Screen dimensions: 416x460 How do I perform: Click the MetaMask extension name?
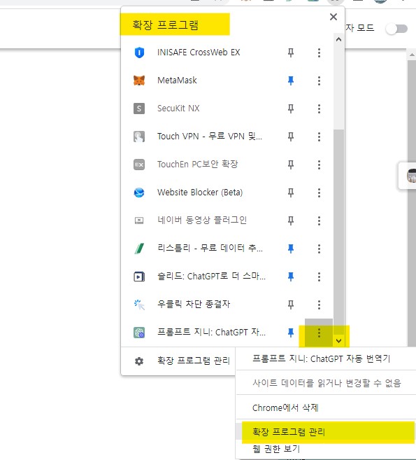[177, 81]
